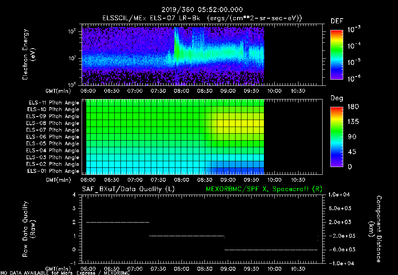The image size is (398, 275).
Task: Click the 180 degree scale value
Action: [353, 106]
